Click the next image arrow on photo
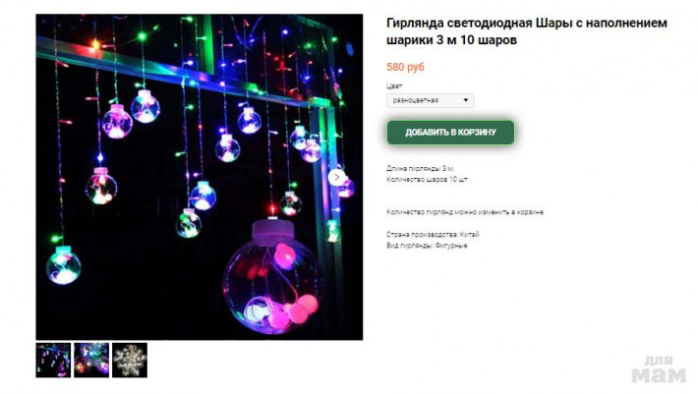Image resolution: width=698 pixels, height=394 pixels. pyautogui.click(x=336, y=177)
